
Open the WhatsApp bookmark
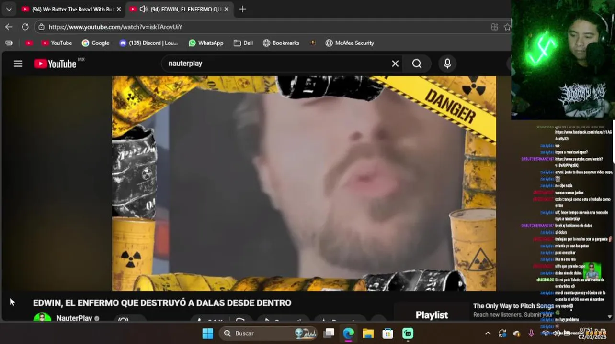[206, 43]
